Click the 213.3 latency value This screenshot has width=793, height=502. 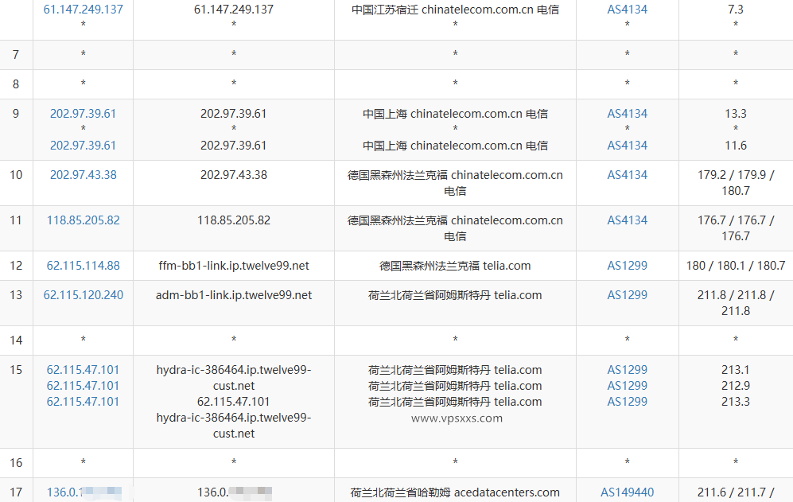coord(736,401)
